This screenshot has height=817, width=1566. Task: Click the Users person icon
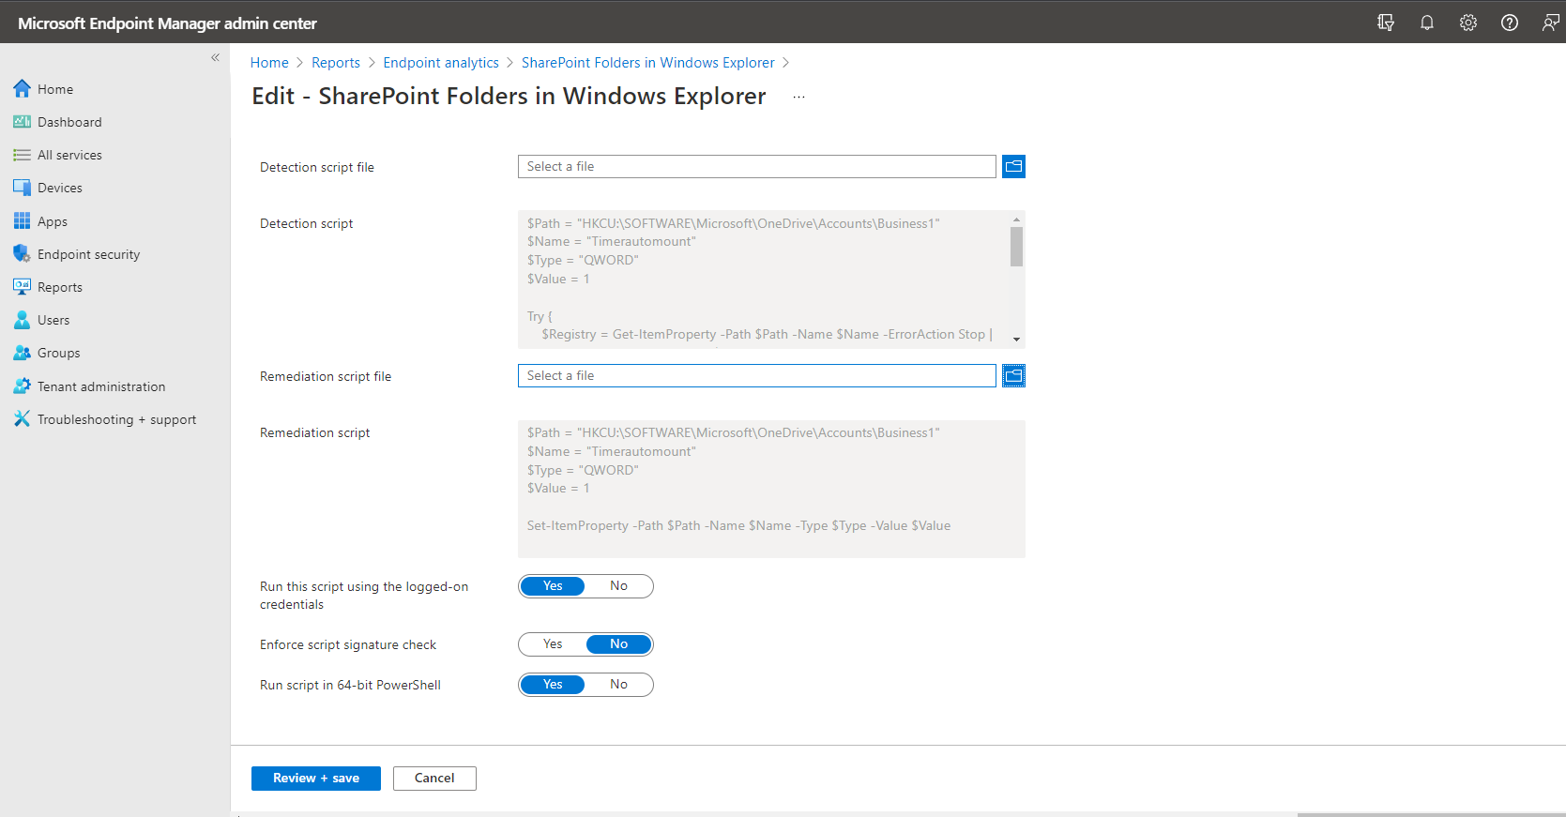click(x=23, y=320)
